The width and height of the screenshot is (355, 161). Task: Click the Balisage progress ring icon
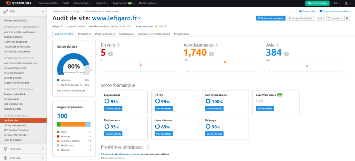[208, 126]
